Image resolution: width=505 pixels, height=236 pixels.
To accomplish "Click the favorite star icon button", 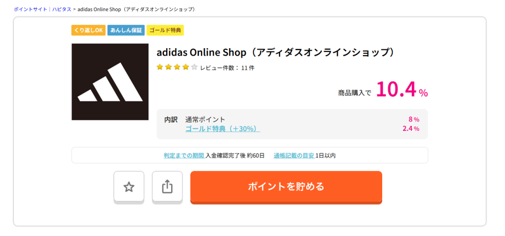I will [x=129, y=186].
